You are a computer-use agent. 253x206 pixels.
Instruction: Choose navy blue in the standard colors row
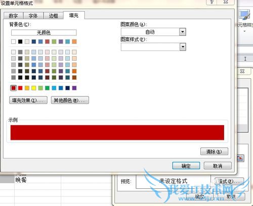[x=67, y=88]
